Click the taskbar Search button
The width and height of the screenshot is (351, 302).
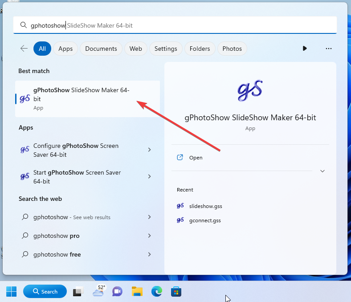[x=45, y=291]
